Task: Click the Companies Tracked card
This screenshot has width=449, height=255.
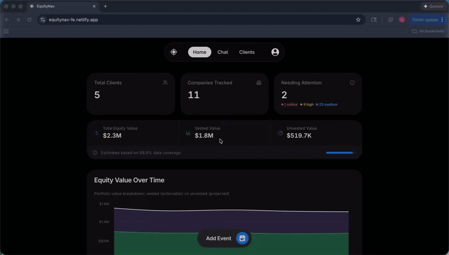Action: [224, 94]
